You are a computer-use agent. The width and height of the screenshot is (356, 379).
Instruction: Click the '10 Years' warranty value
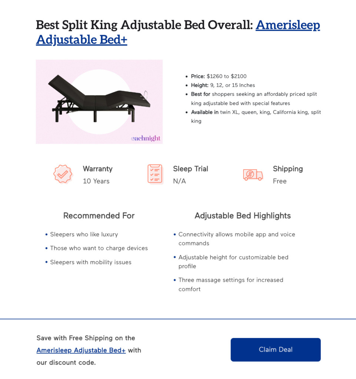pos(96,181)
